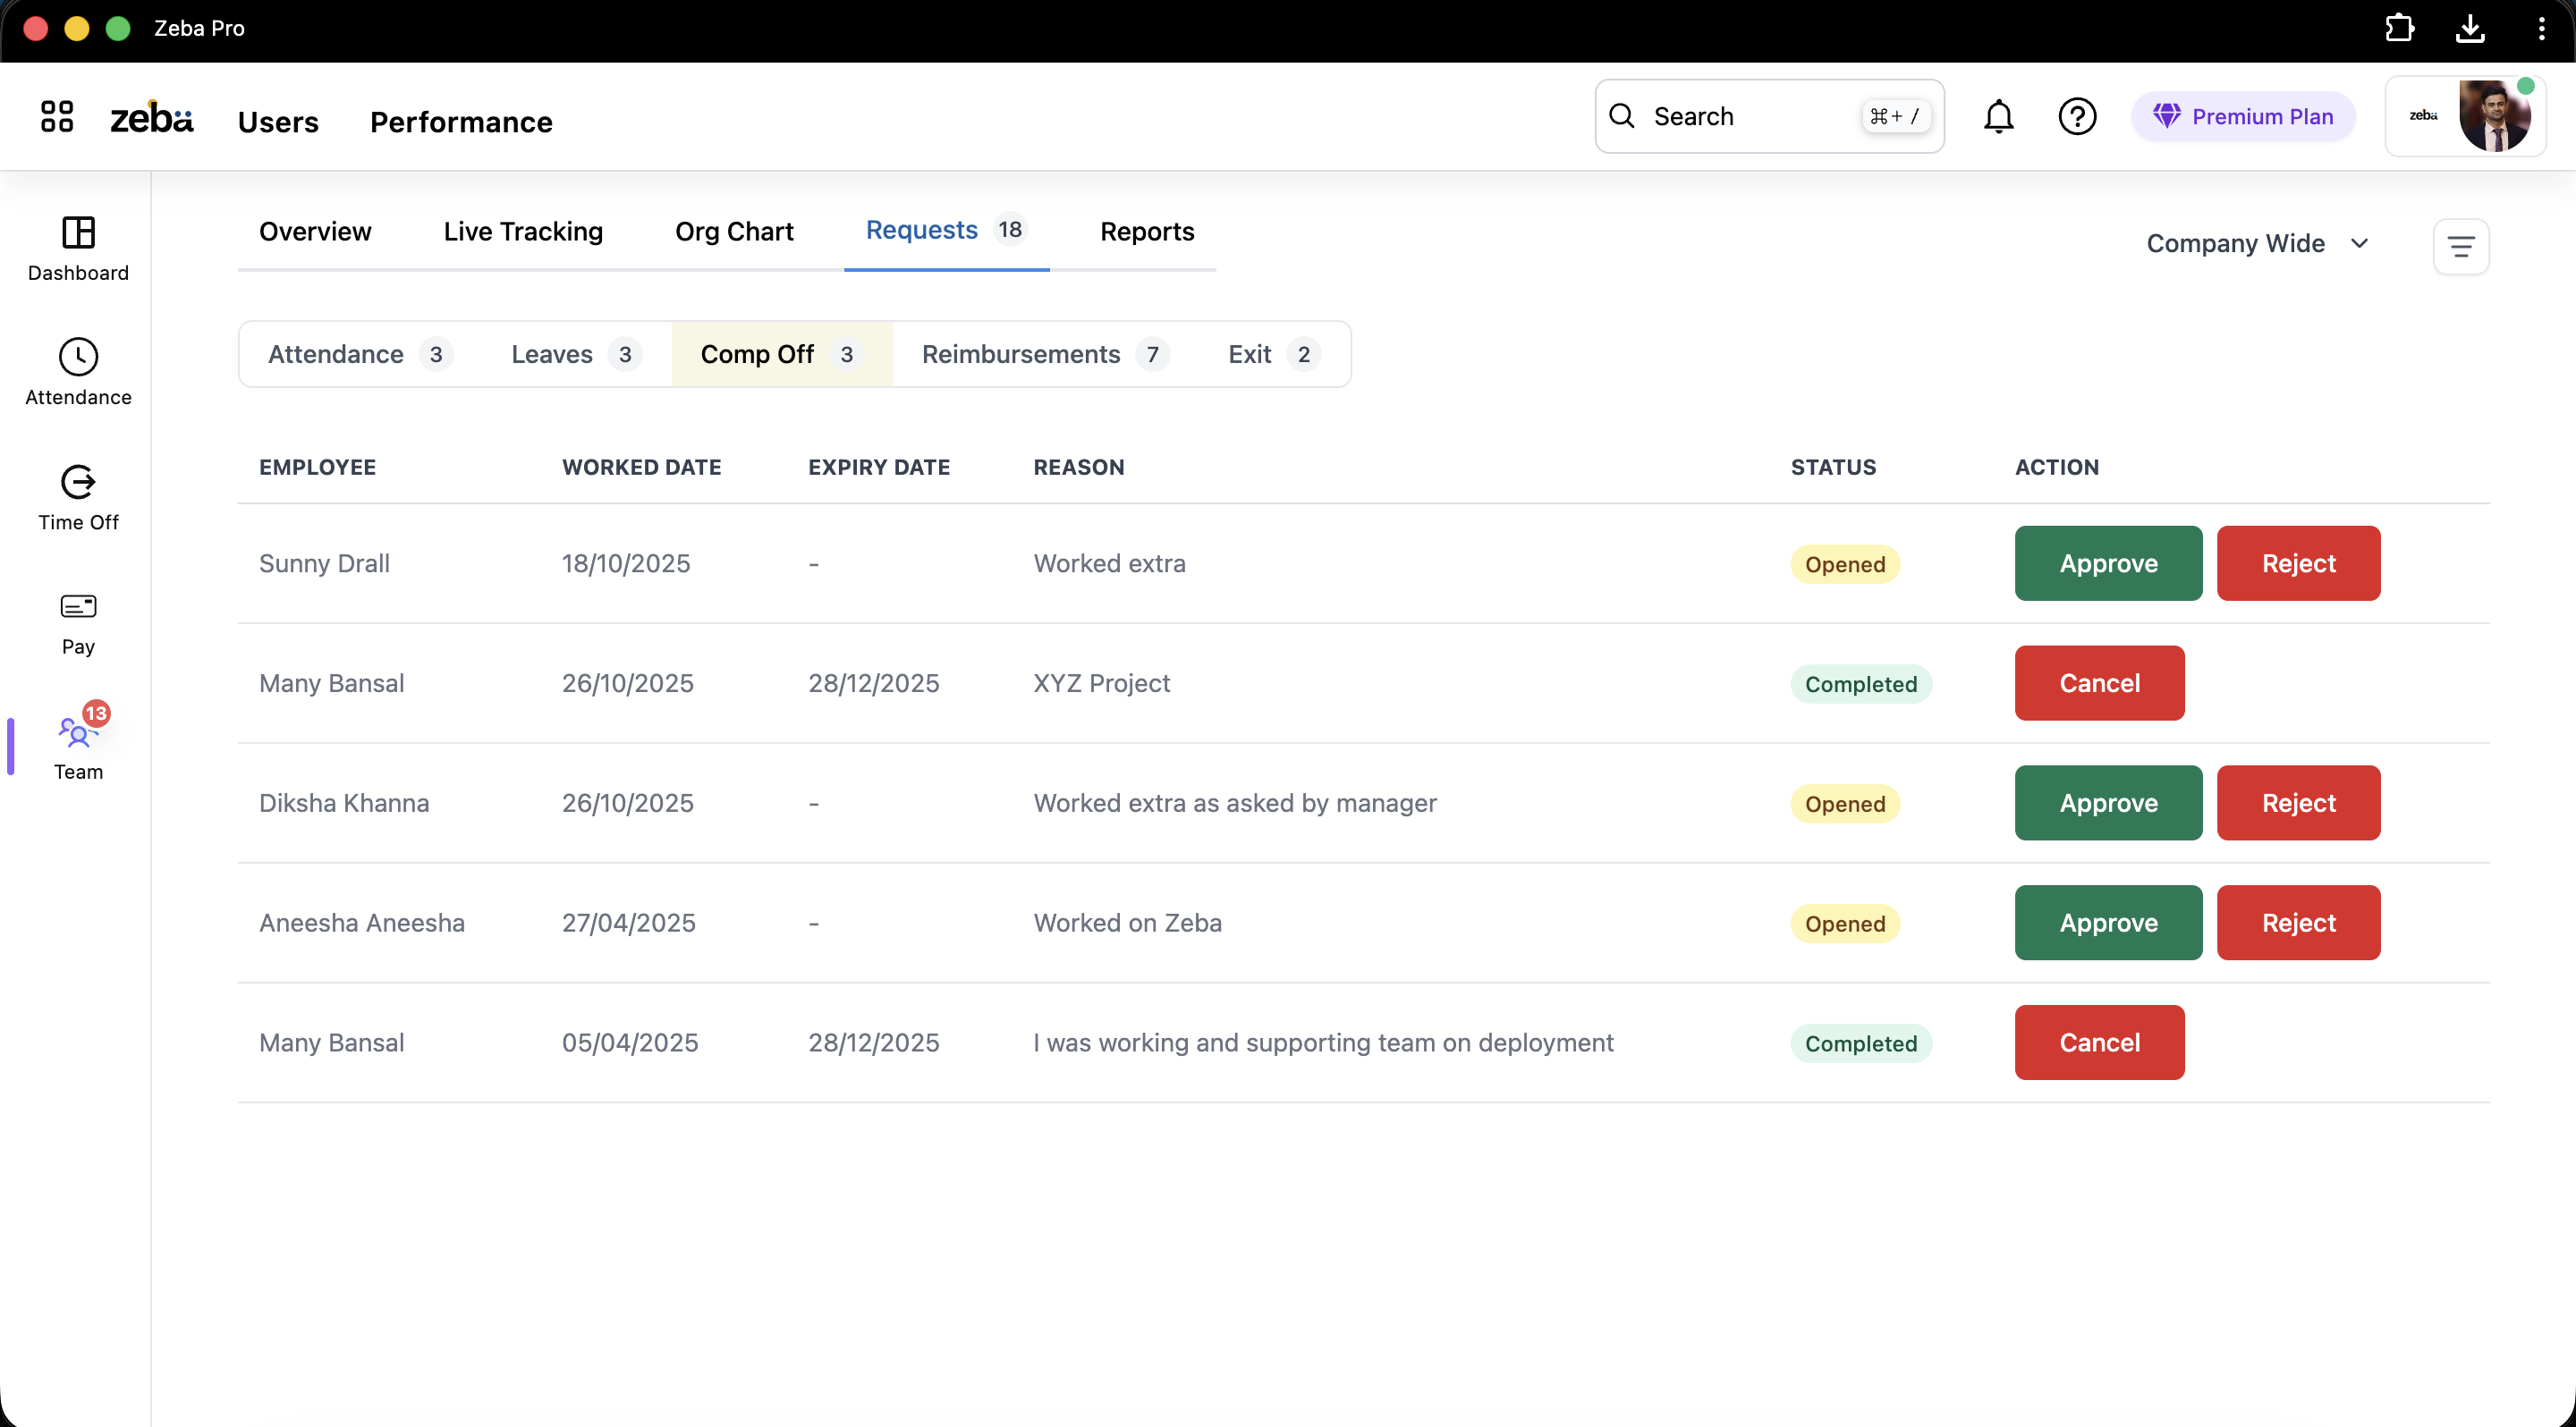Open the three-dot menu in title bar
Viewport: 2576px width, 1427px height.
[x=2541, y=28]
